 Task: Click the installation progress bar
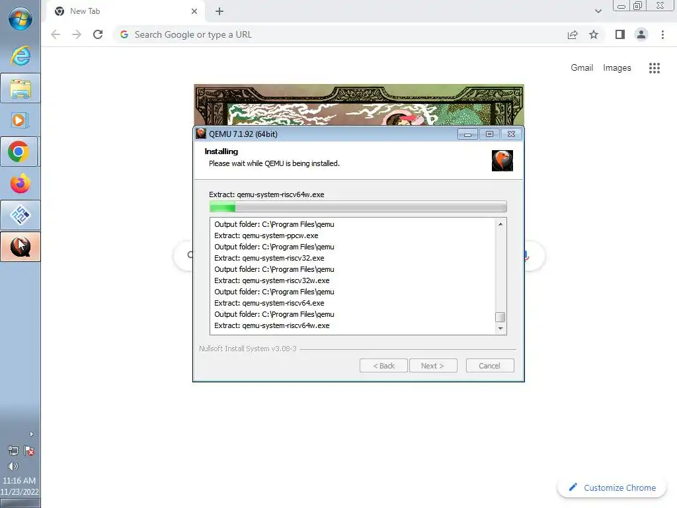coord(358,207)
